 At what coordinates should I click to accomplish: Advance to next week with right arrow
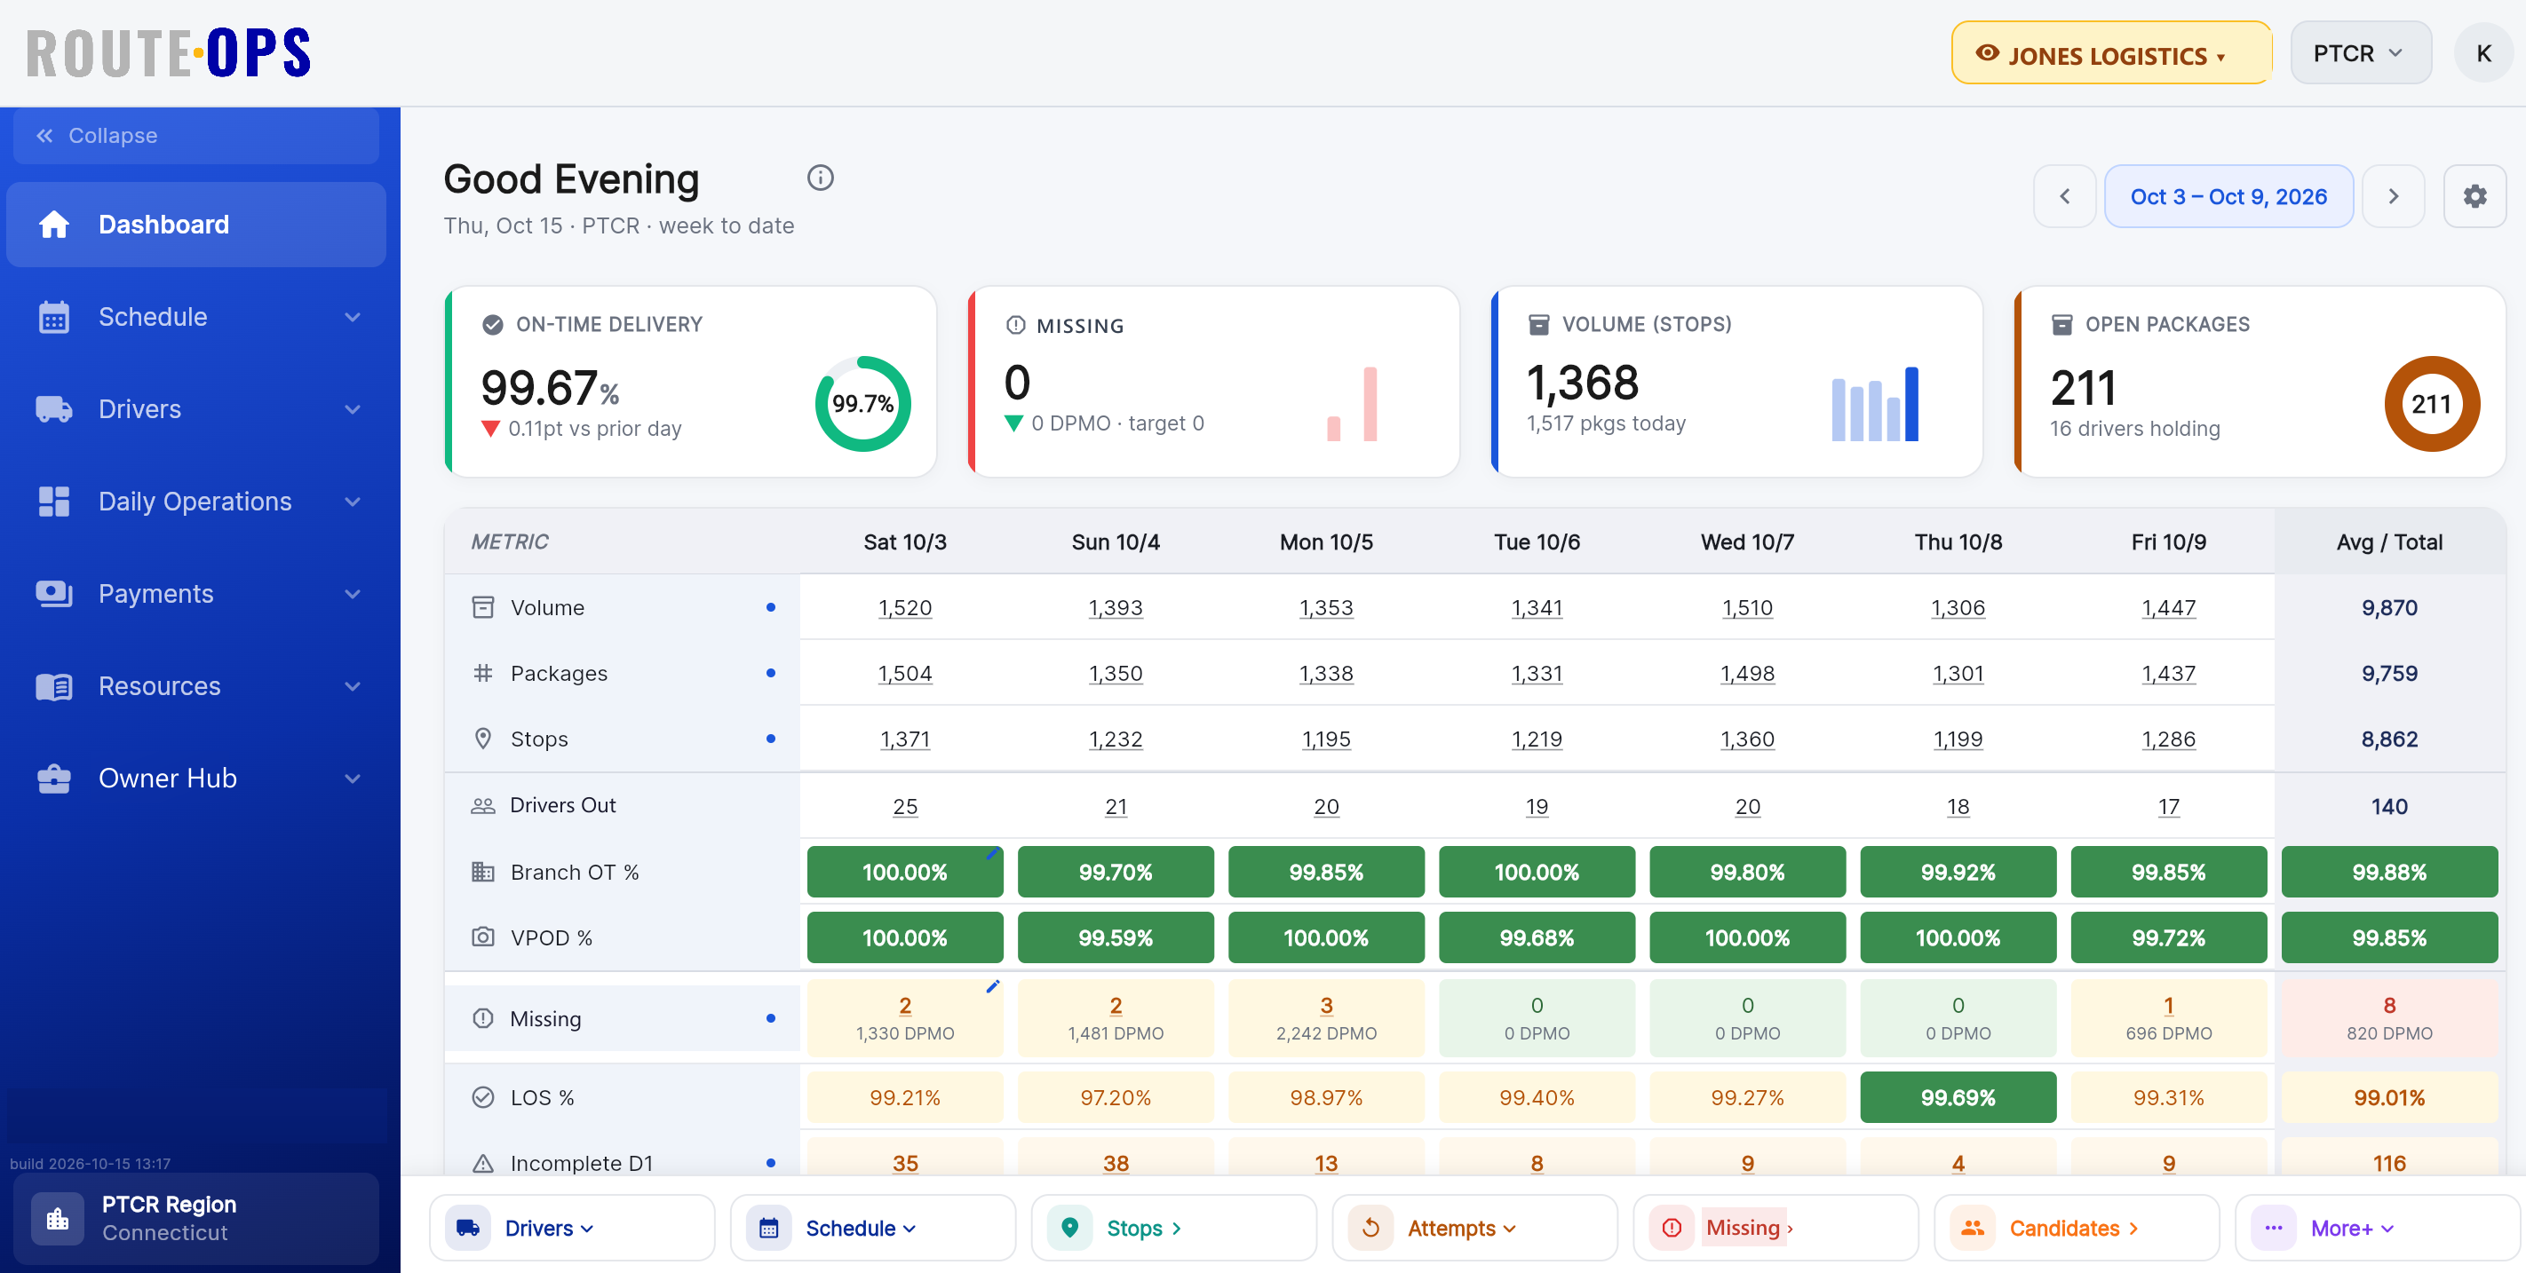click(2393, 196)
